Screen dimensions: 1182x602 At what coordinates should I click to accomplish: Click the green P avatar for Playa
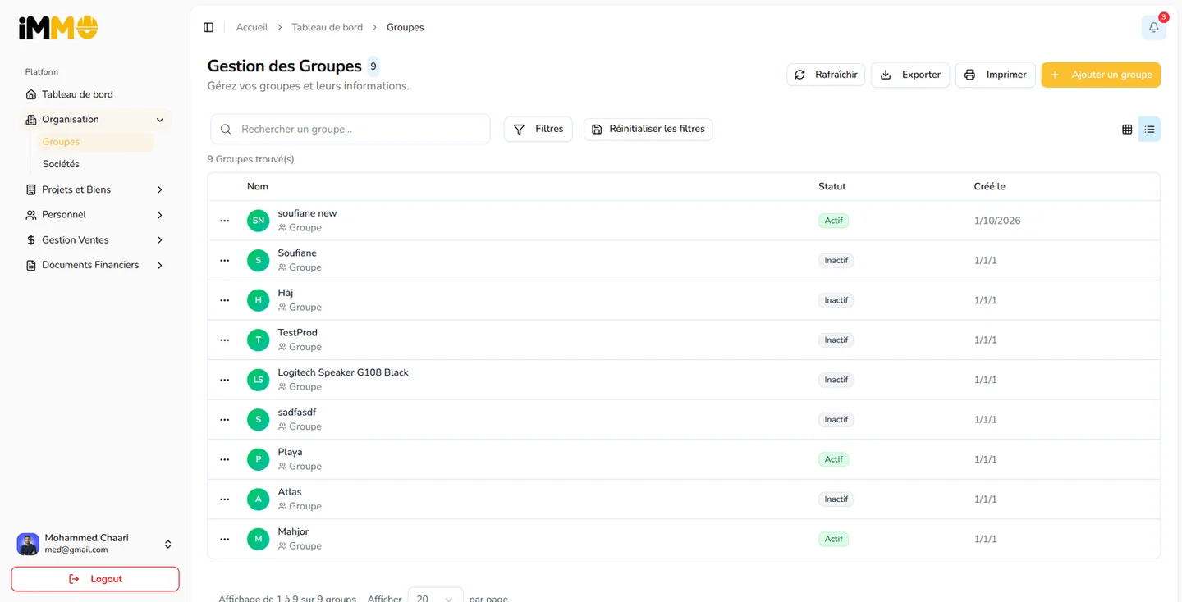(259, 459)
